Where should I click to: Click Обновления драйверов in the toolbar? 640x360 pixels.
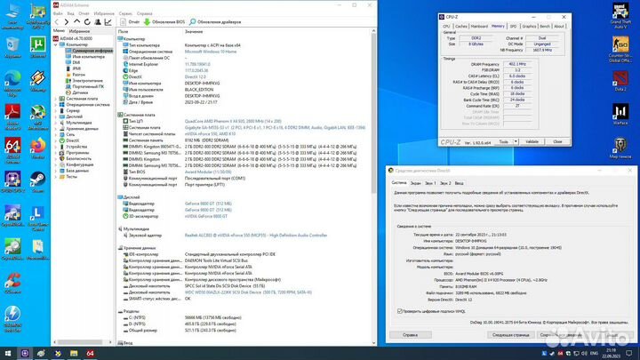(215, 22)
